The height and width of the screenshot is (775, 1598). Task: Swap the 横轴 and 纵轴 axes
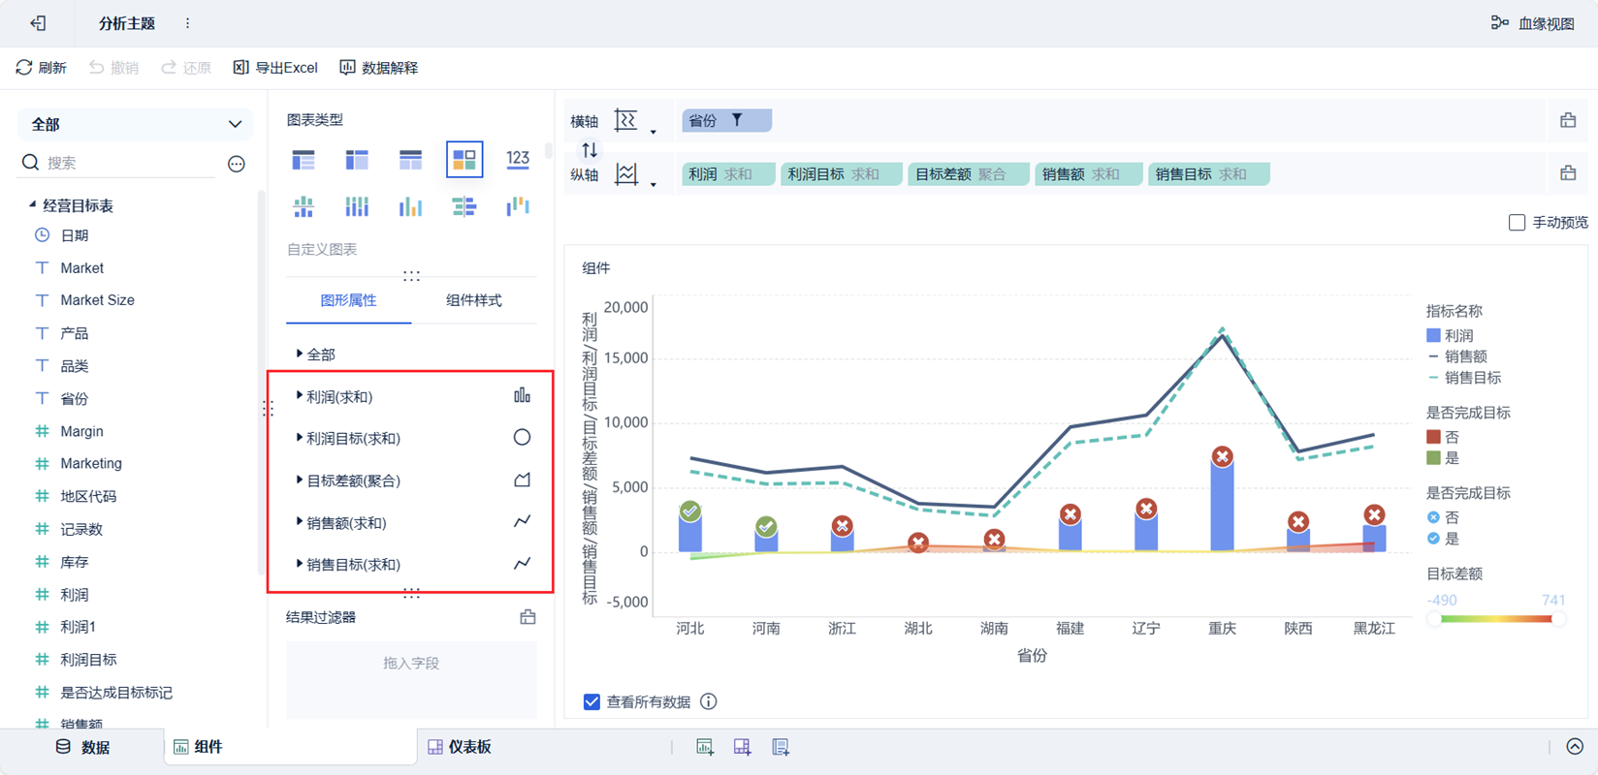(590, 149)
